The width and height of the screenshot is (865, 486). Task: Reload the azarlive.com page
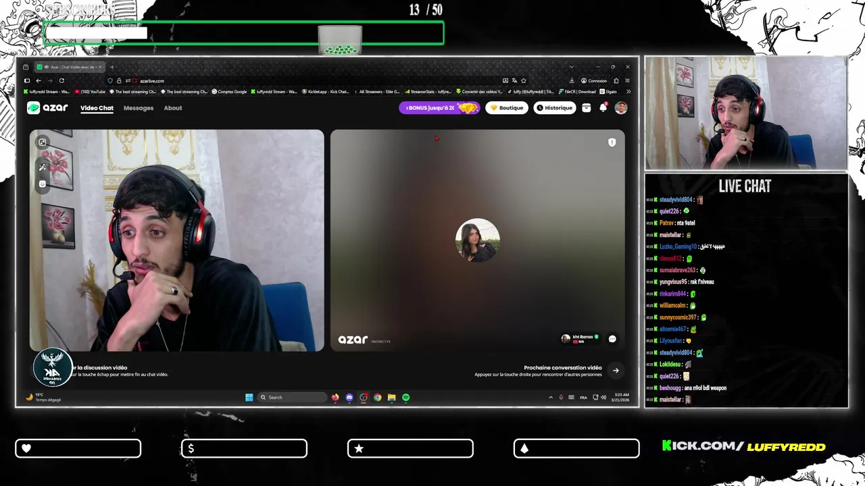coord(61,80)
